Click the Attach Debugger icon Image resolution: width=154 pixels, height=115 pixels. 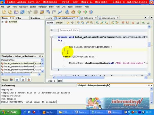click(91, 12)
